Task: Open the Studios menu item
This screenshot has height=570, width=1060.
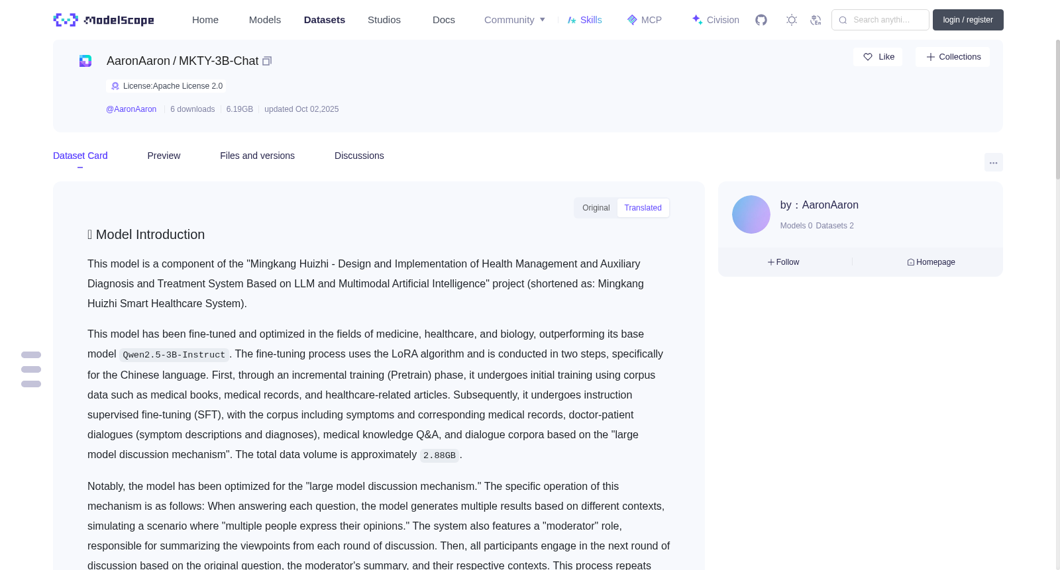Action: pos(384,20)
